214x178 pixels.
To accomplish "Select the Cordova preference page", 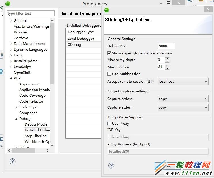I will click(21, 38).
